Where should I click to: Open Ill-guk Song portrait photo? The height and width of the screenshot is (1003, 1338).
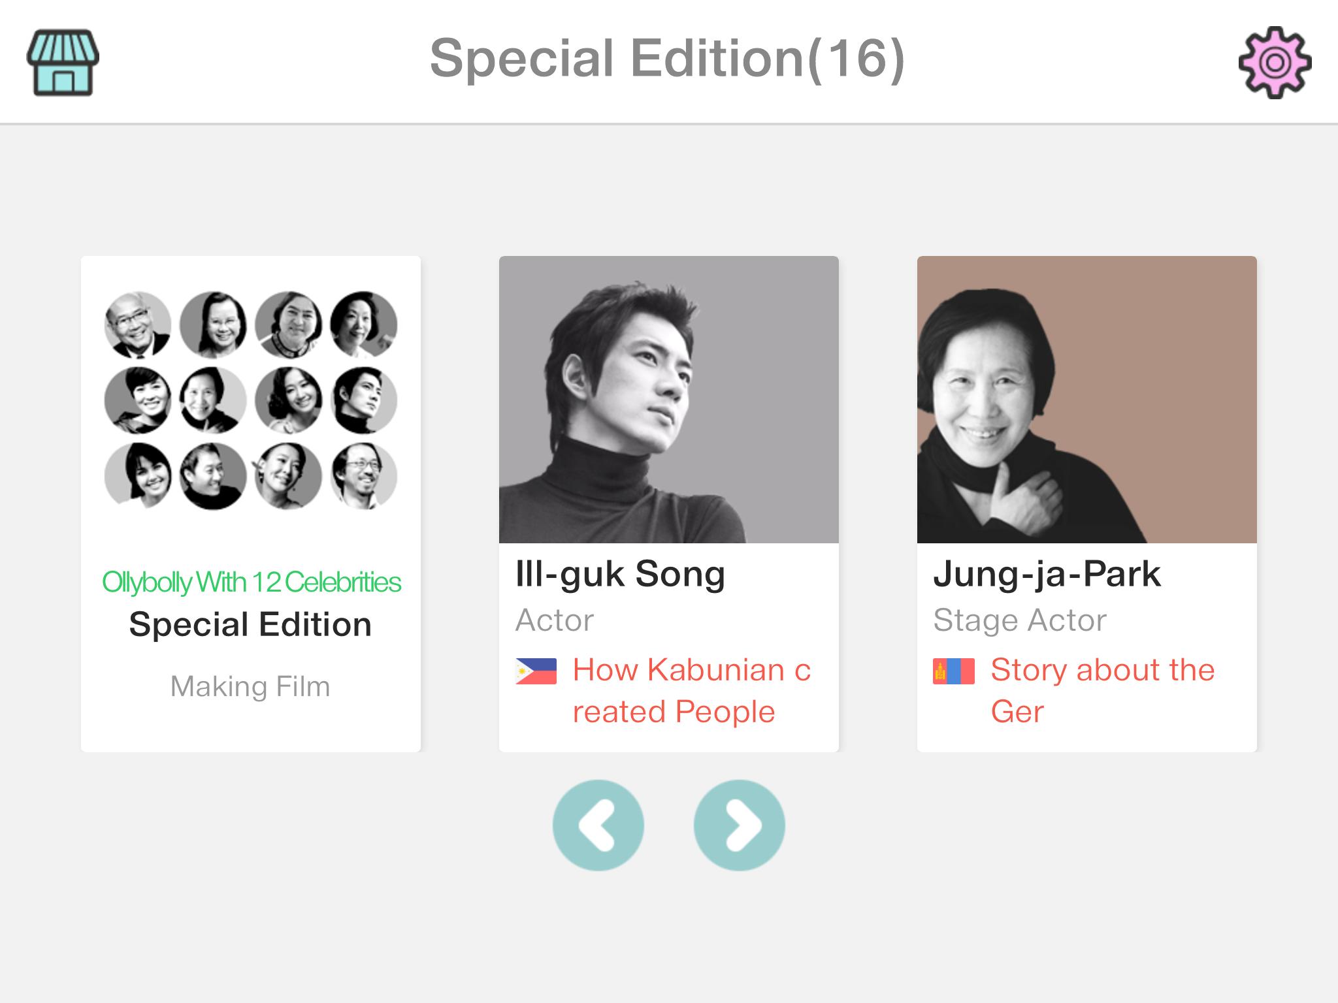pyautogui.click(x=668, y=400)
